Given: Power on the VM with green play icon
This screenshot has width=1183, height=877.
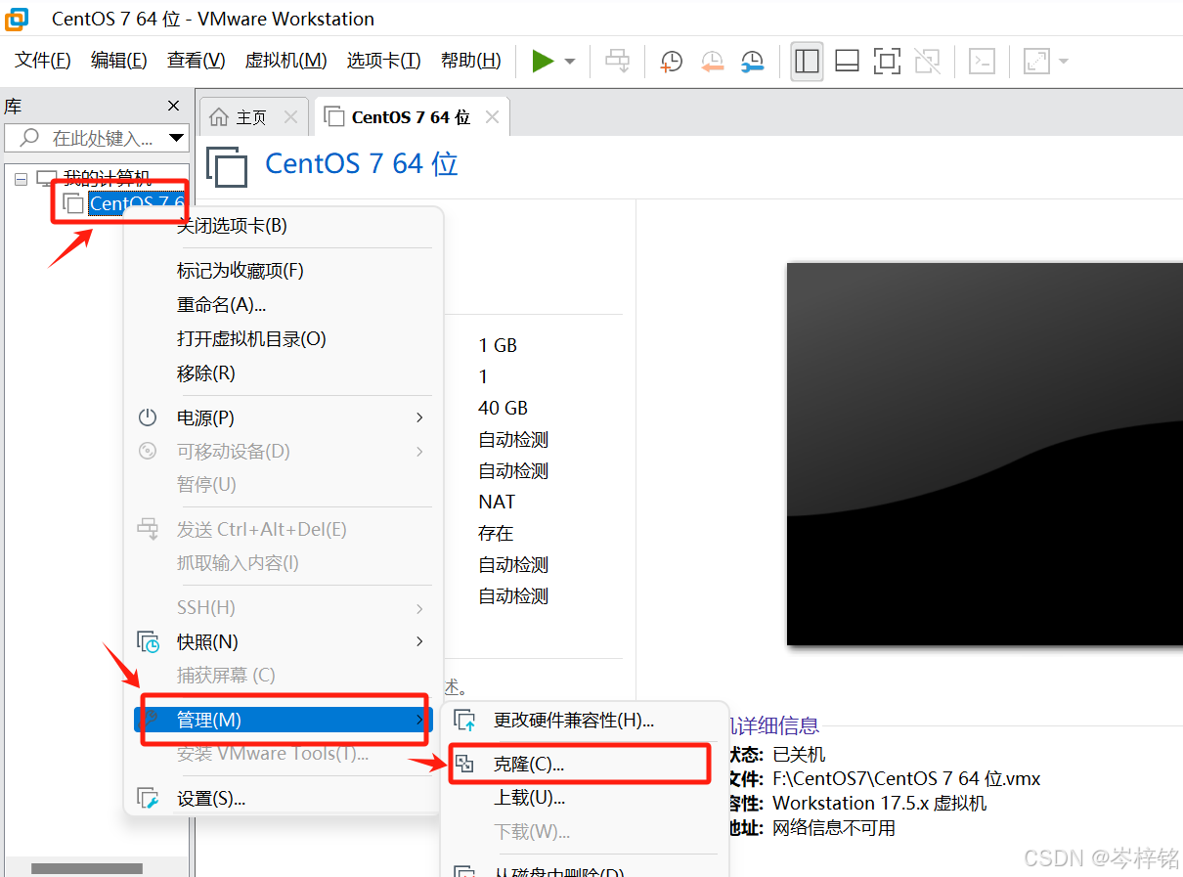Looking at the screenshot, I should (x=543, y=62).
